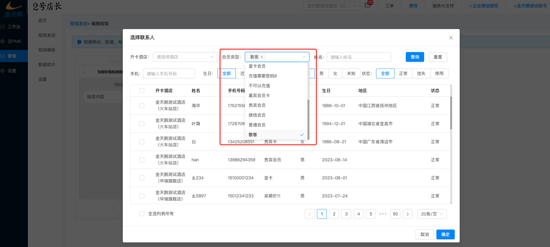
Task: Go to page 5 of the contact list
Action: click(371, 214)
